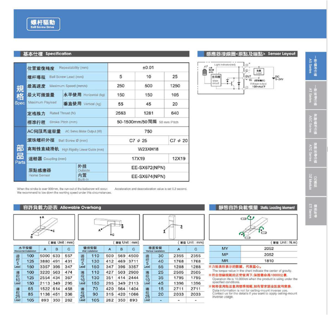328x315 pixels.
Task: Select column A value 2711 in vertical table
Action: (179, 289)
